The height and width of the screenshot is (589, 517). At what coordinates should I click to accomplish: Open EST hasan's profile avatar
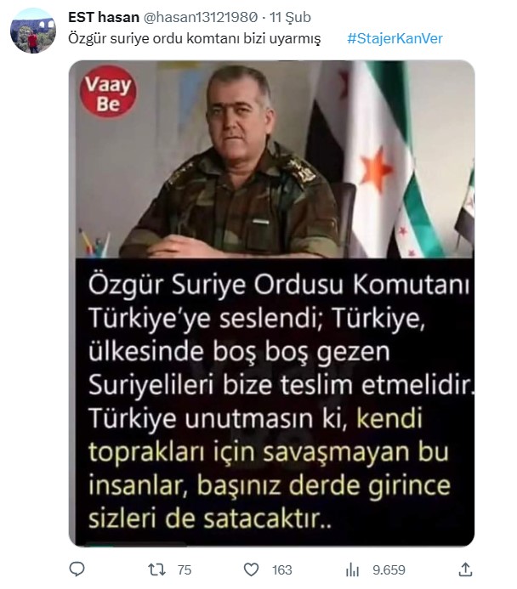point(33,31)
